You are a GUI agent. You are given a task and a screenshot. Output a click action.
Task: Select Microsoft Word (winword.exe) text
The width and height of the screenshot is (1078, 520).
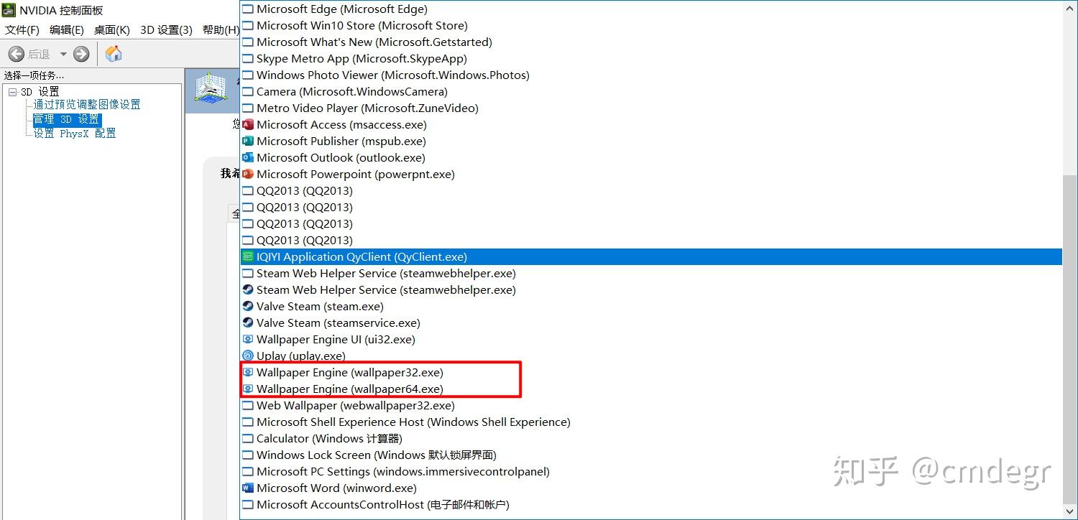point(336,488)
